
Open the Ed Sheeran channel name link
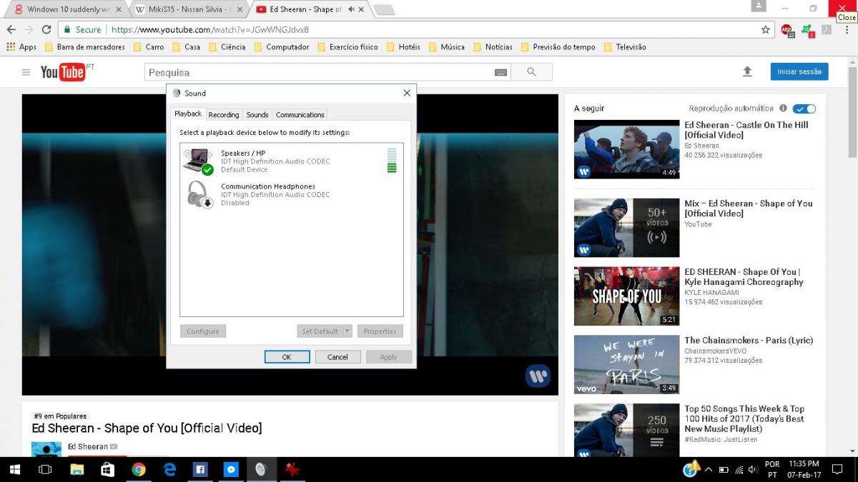[88, 447]
